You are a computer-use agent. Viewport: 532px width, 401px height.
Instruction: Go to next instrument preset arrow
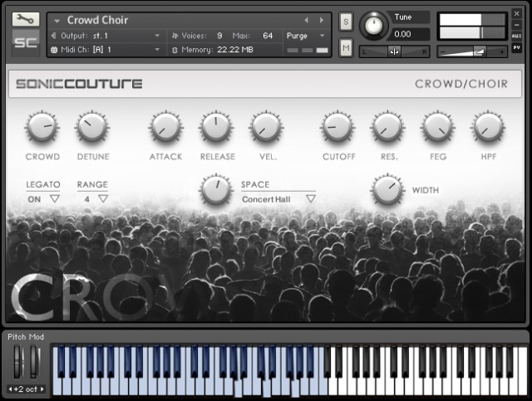(320, 20)
